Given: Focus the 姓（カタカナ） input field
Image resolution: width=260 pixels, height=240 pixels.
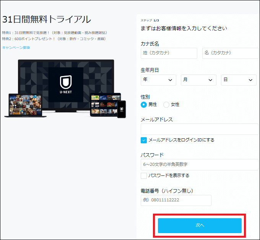Looking at the screenshot, I should (169, 53).
